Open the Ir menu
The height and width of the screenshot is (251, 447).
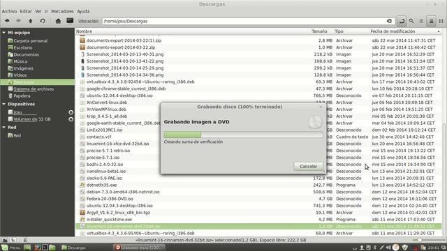click(46, 11)
